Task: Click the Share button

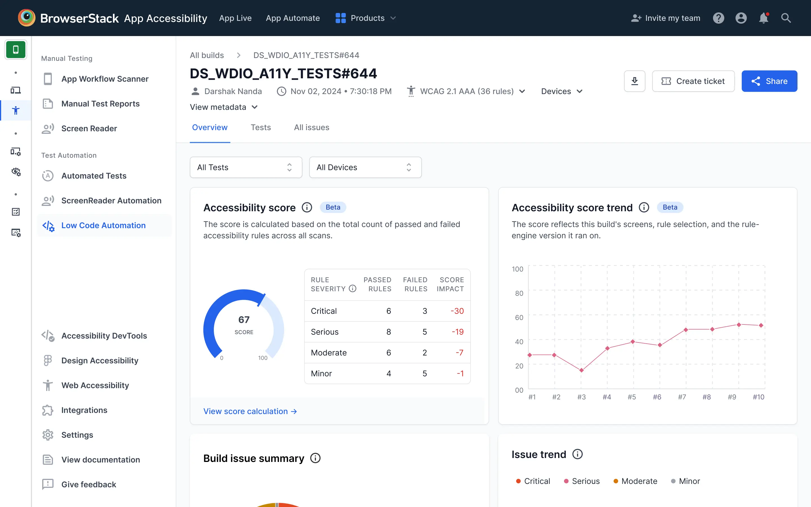Action: 769,81
